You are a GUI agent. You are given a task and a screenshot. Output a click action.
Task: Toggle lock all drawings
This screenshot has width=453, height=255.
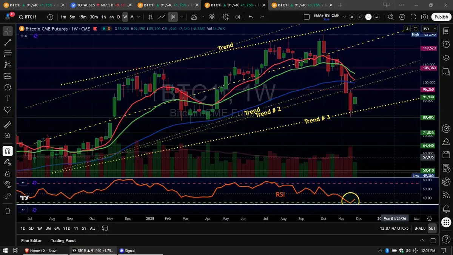(8, 173)
